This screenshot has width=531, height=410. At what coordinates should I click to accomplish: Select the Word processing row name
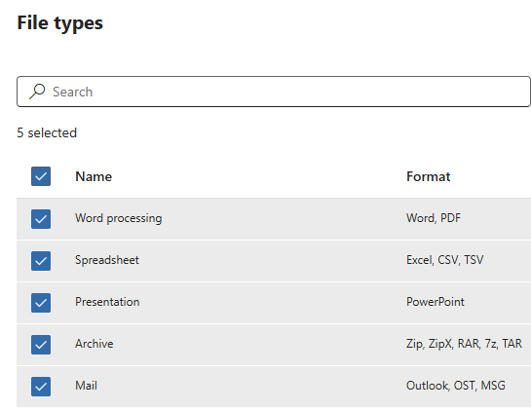click(x=119, y=218)
